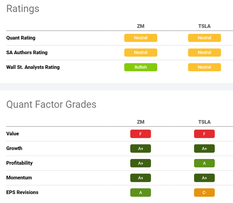Click TSLA Quant Rating Neutral badge
The height and width of the screenshot is (203, 233).
click(x=204, y=38)
